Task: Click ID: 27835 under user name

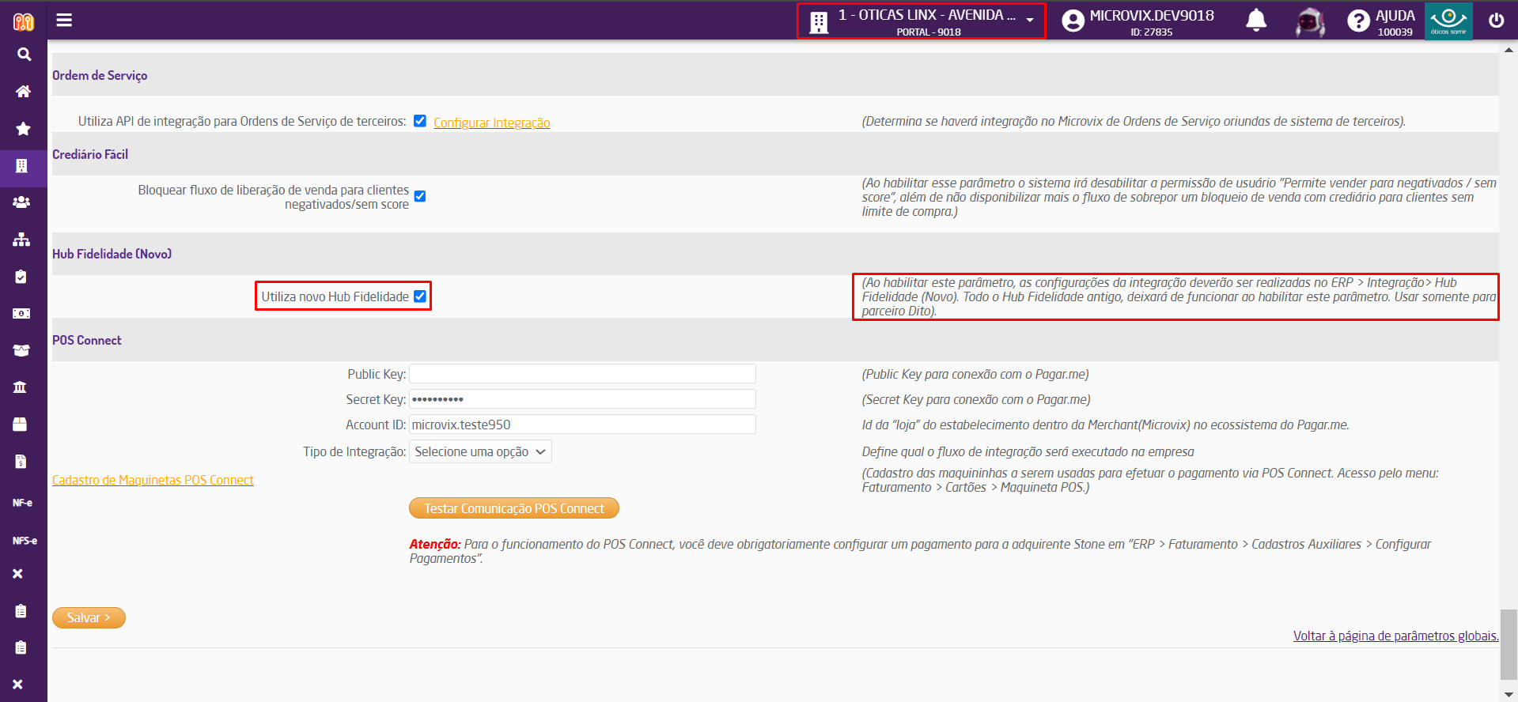Action: [x=1152, y=32]
